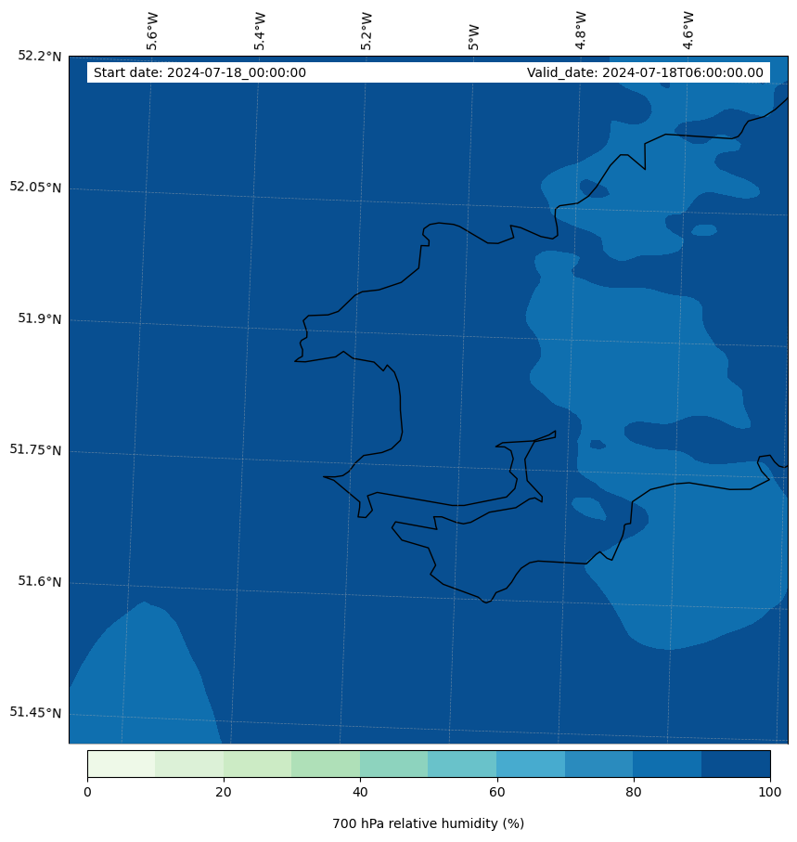Click the 5.2°W longitude label

coord(366,32)
